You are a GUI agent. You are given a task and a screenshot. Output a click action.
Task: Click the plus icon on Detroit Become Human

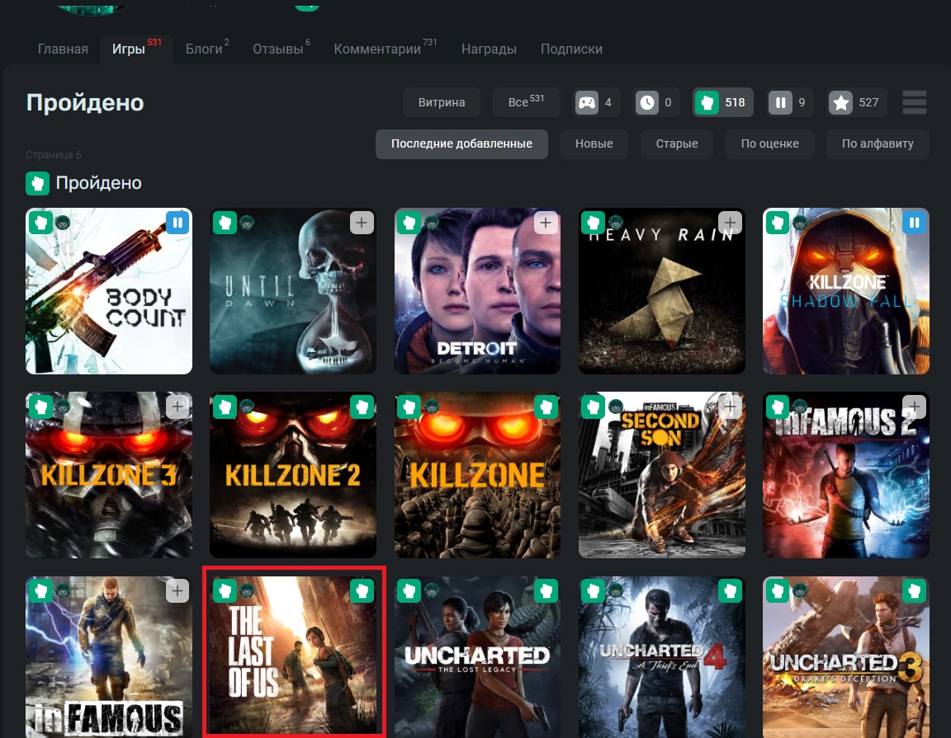546,223
